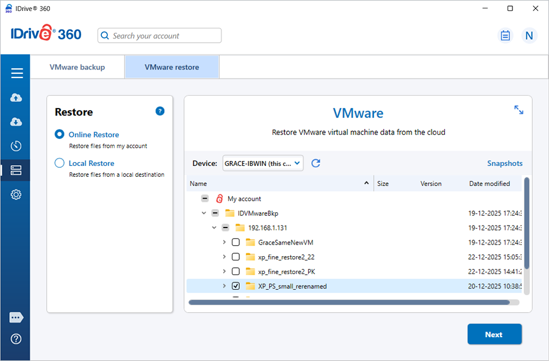Click the Restore panel help icon
This screenshot has width=549, height=361.
point(160,112)
